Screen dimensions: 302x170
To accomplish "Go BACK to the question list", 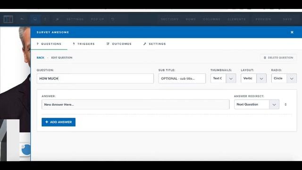I will [41, 58].
